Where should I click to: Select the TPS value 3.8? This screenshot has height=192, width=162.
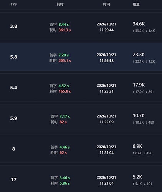coord(13,26)
